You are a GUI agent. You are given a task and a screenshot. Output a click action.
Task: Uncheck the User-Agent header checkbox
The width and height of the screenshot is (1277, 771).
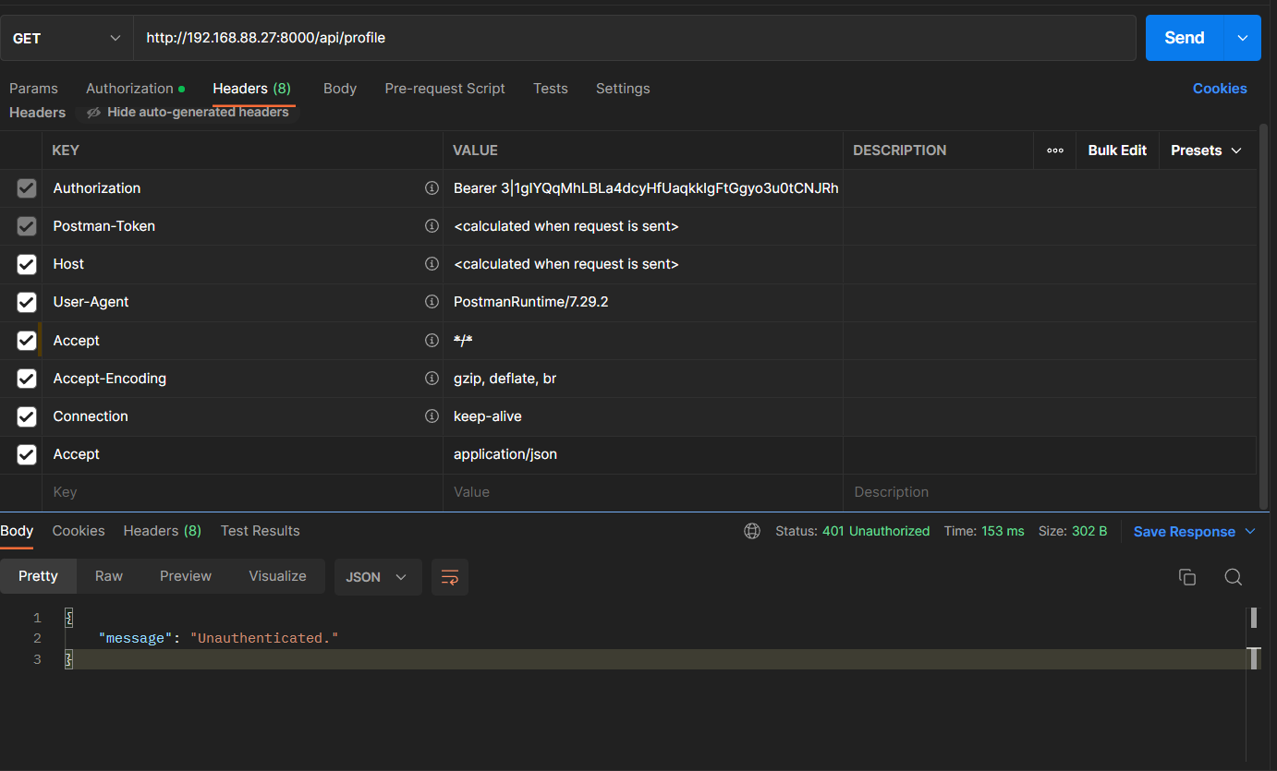(x=27, y=302)
